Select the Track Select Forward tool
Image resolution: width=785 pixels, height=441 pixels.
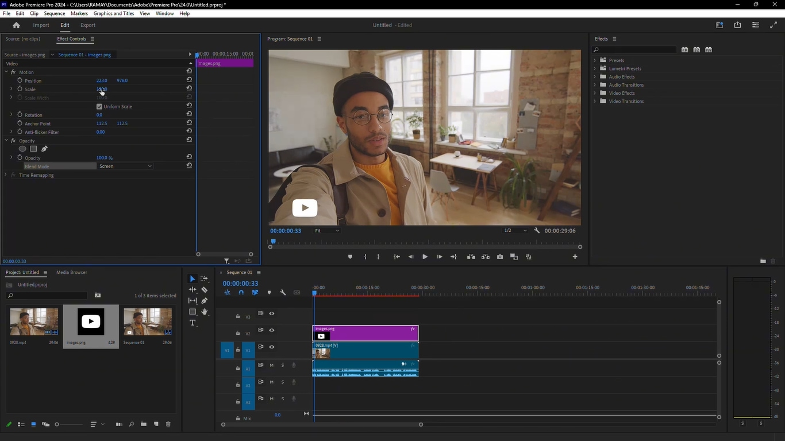click(x=203, y=278)
